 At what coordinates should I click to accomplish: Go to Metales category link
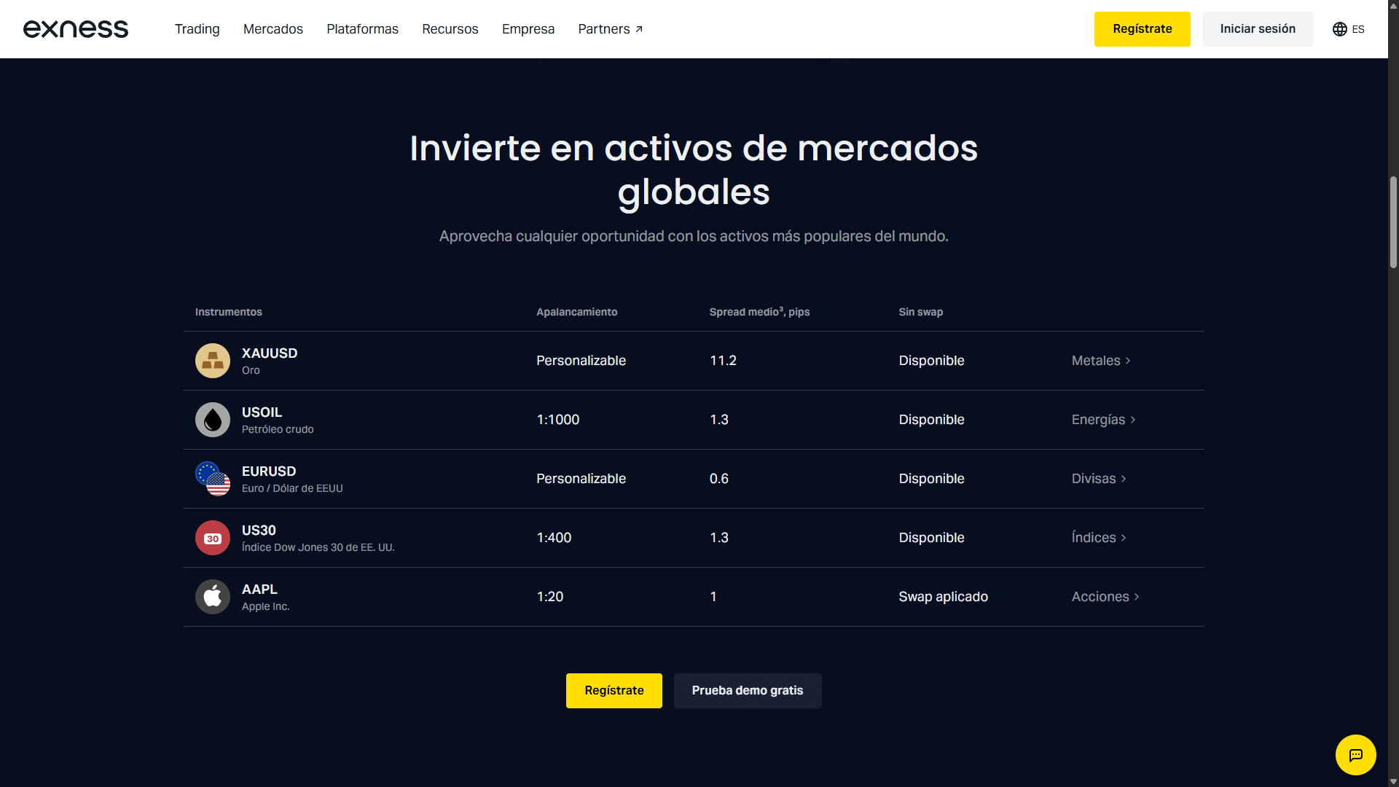(1100, 361)
